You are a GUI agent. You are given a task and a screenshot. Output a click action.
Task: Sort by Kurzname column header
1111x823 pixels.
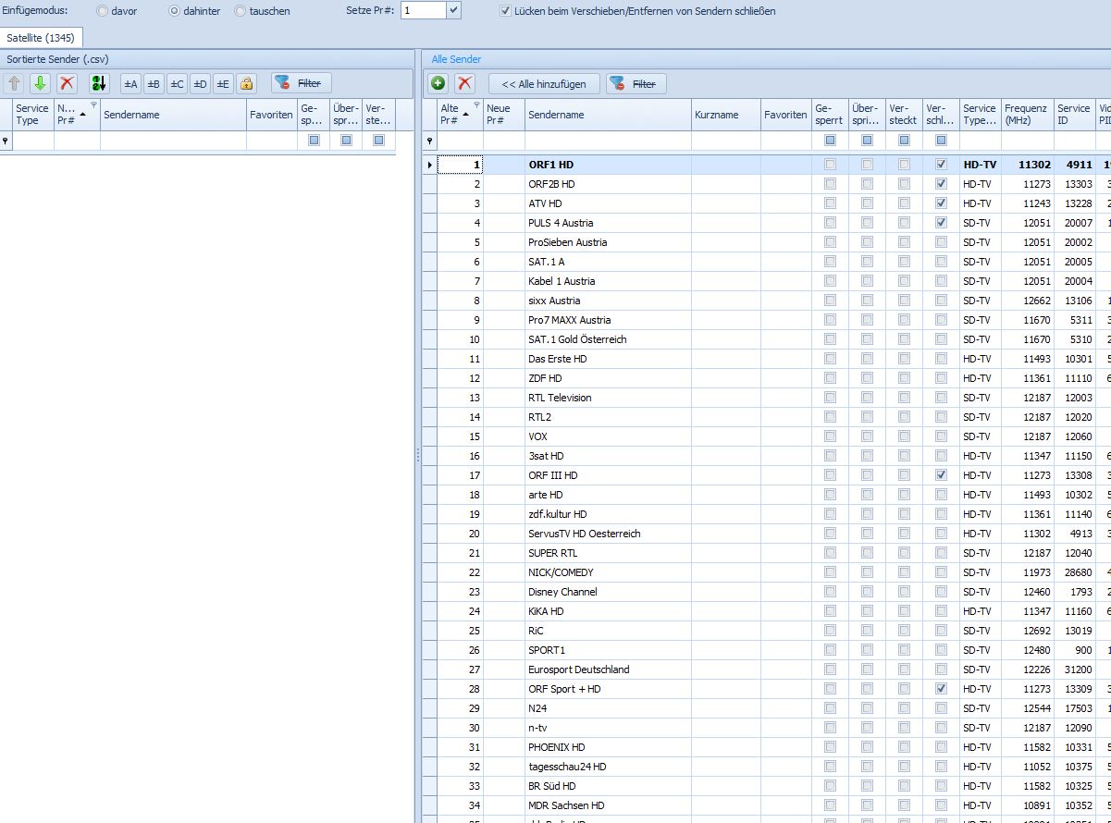coord(725,115)
